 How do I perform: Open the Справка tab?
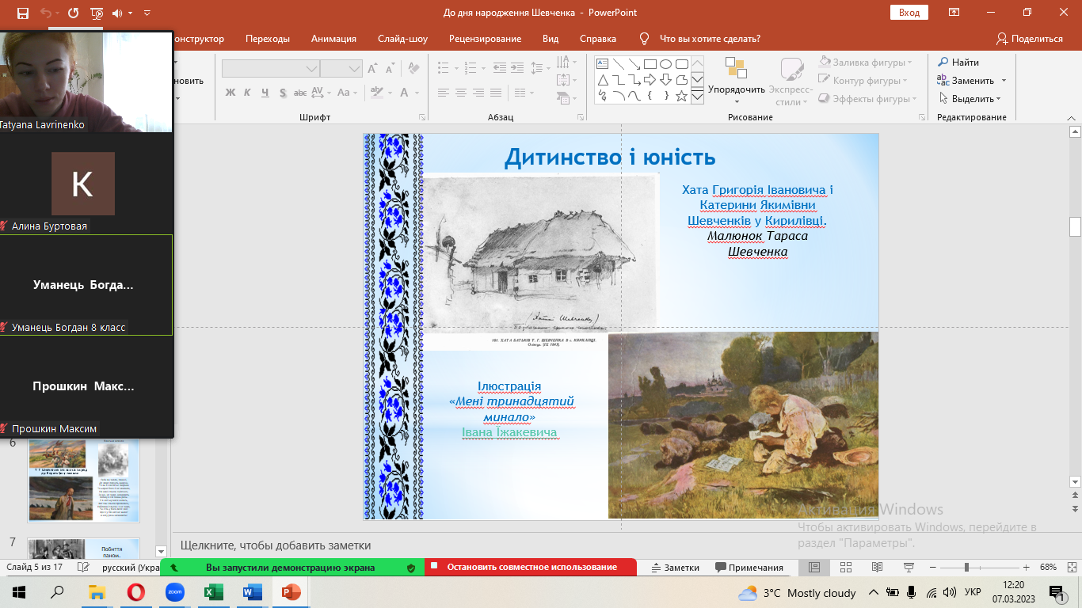point(598,39)
